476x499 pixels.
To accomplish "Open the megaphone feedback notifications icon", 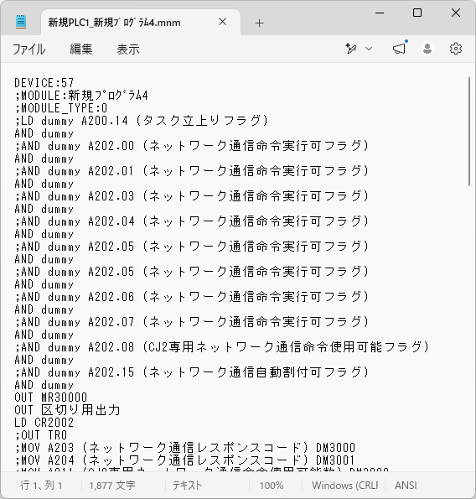I will click(400, 49).
